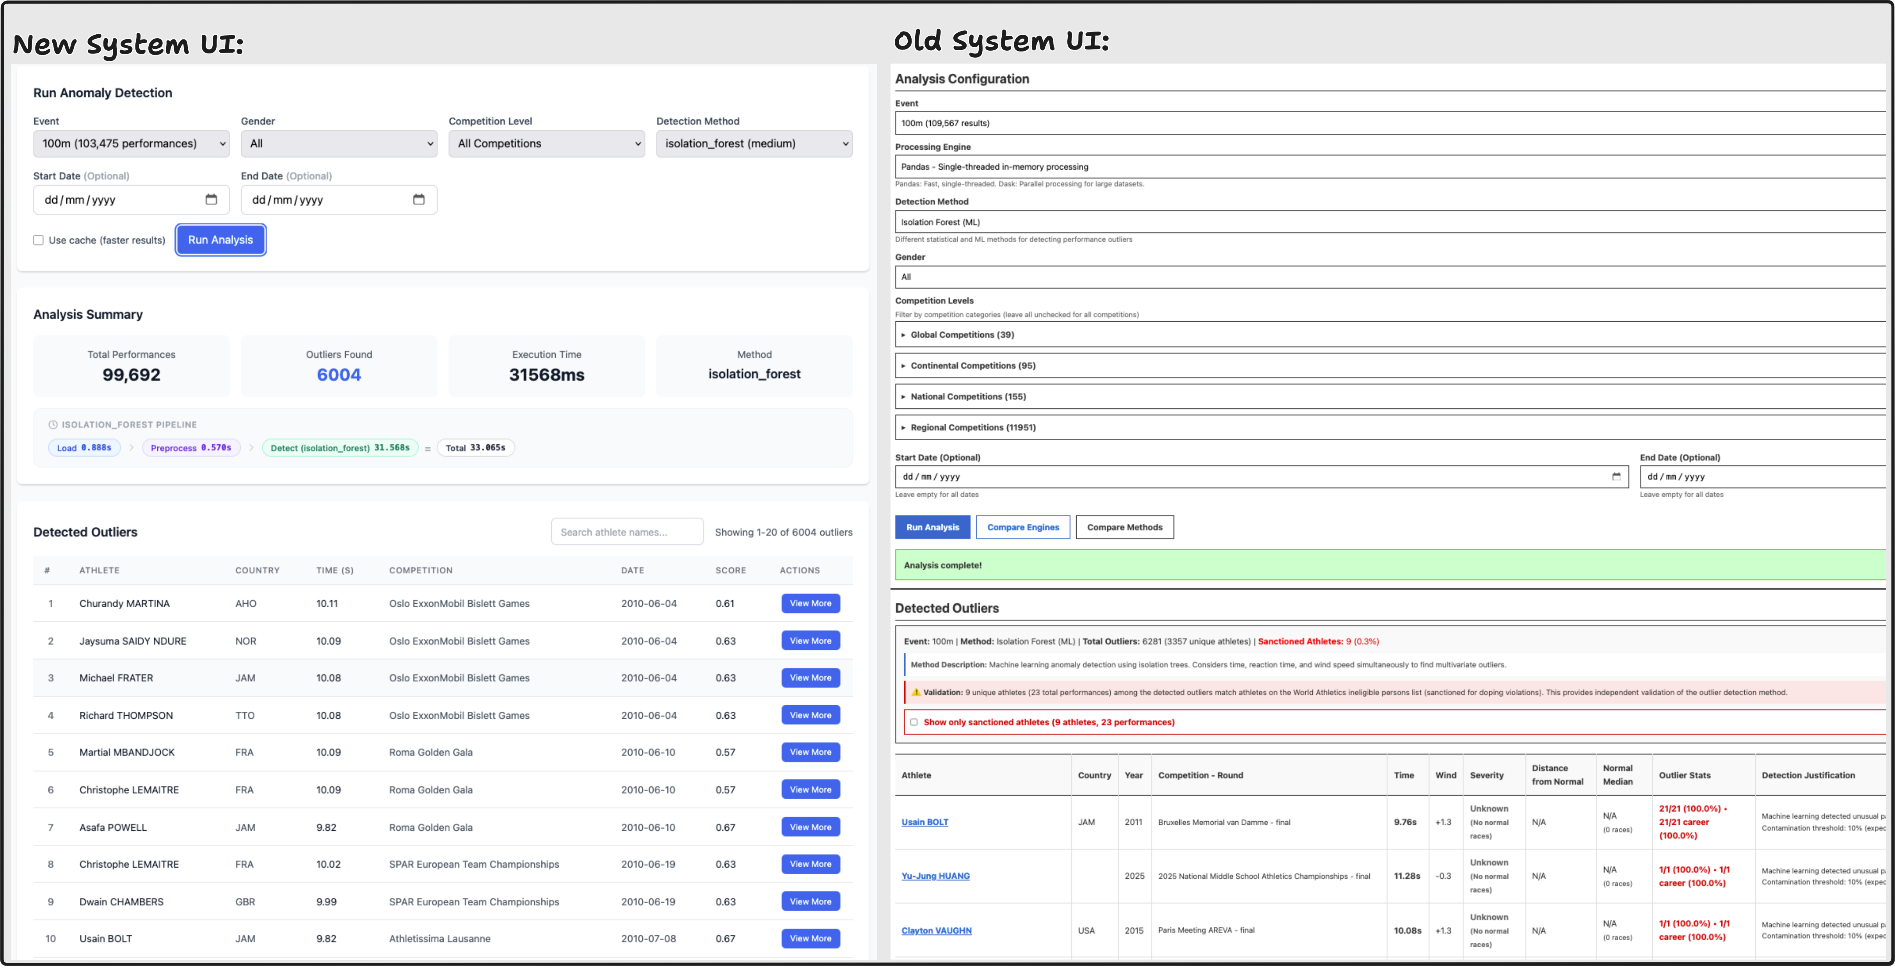Click the TIME (S) column header
The width and height of the screenshot is (1895, 966).
335,571
